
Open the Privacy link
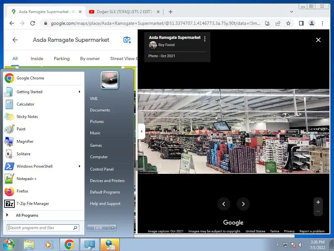(289, 231)
